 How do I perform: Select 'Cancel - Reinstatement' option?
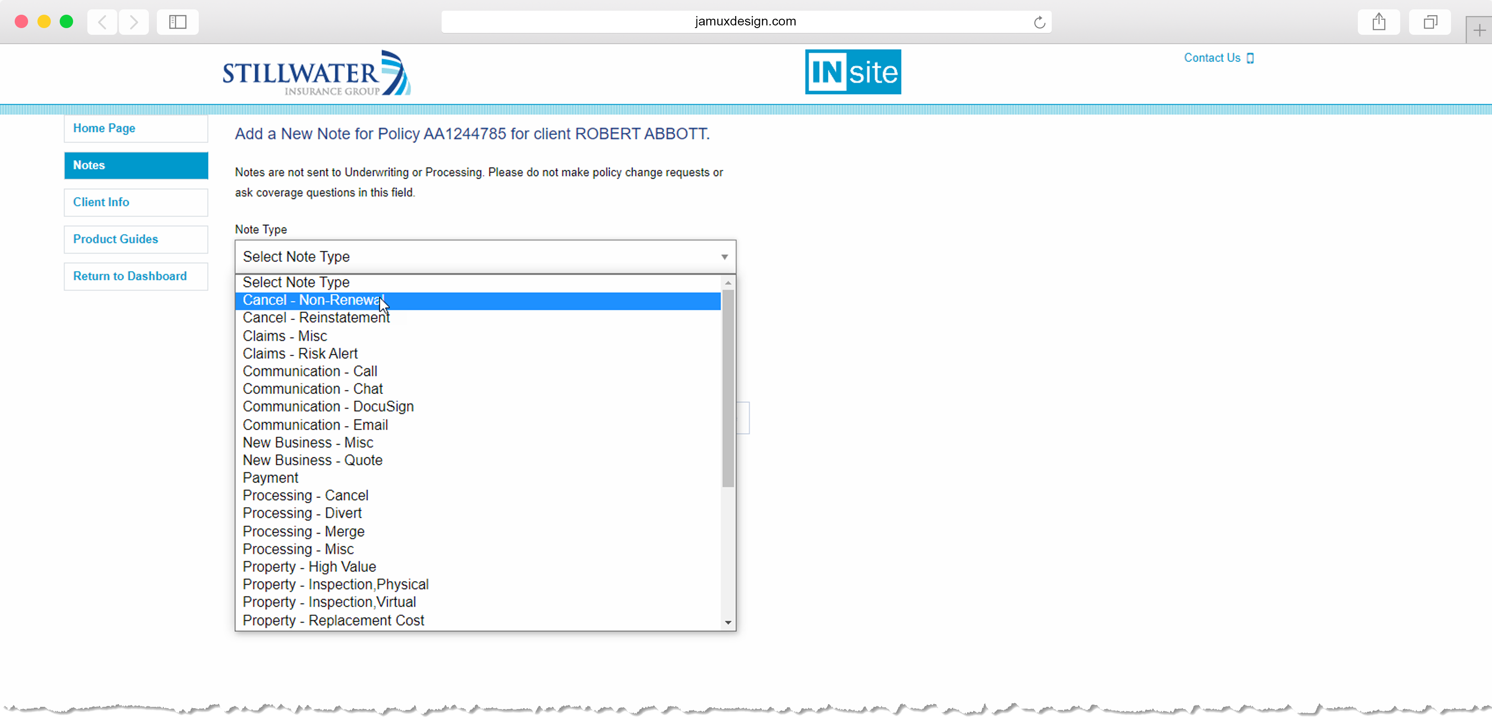click(478, 318)
